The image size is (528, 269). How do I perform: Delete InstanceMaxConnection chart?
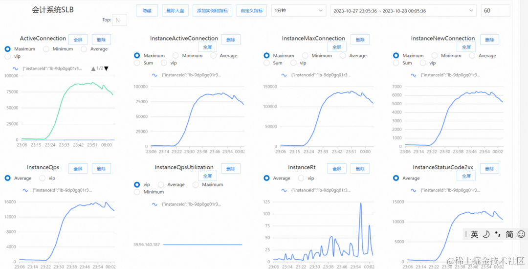click(x=360, y=40)
